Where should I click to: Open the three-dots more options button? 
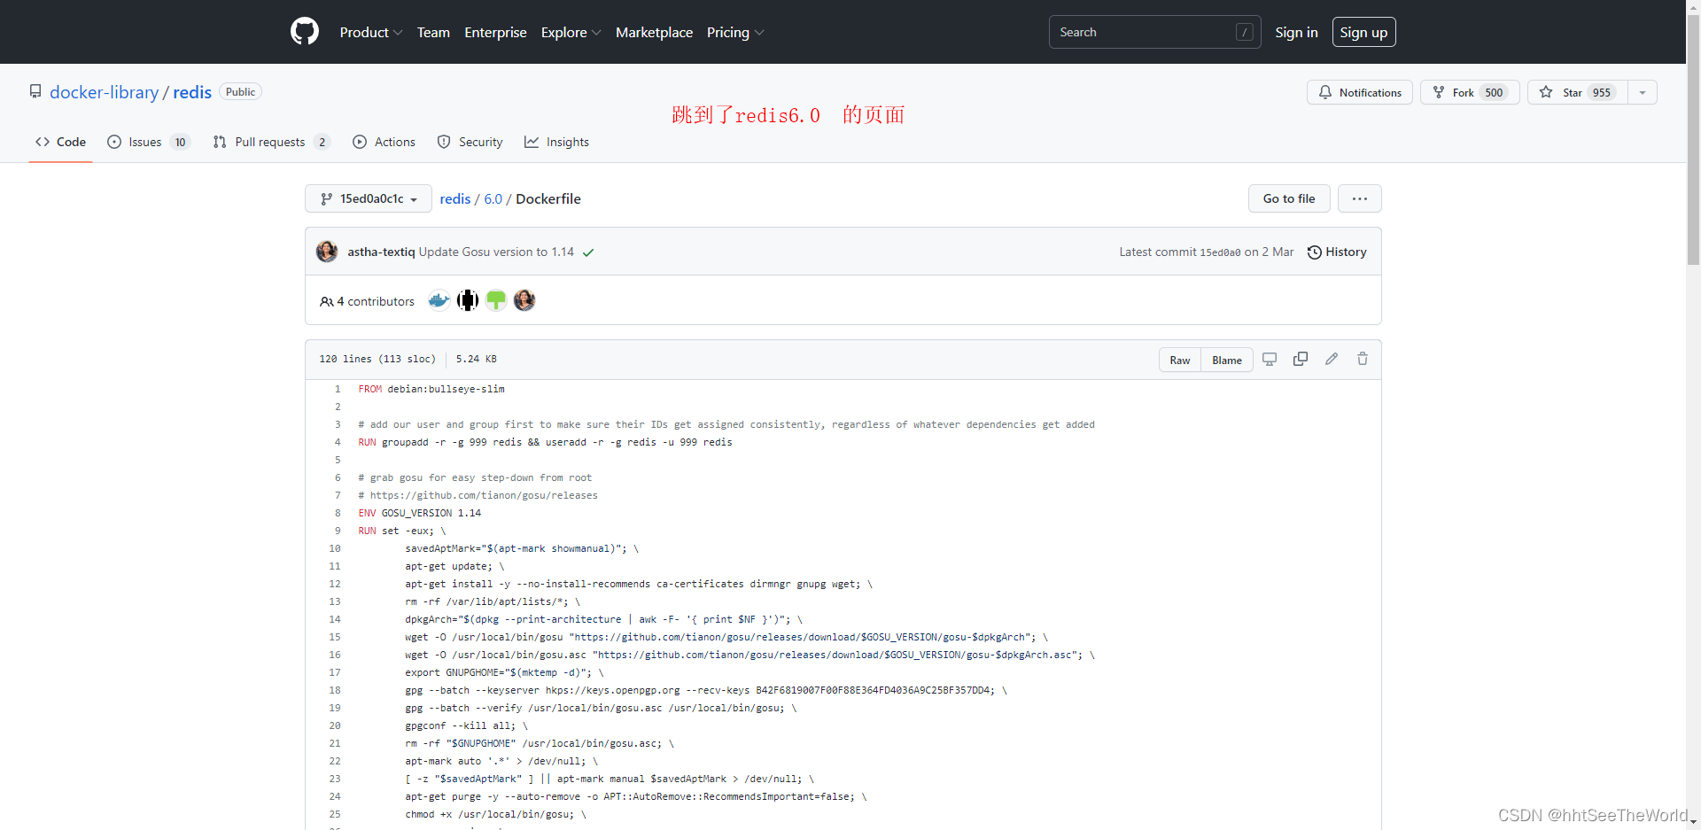[1359, 198]
